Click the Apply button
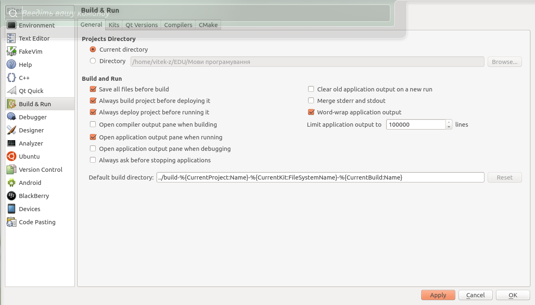Image resolution: width=535 pixels, height=305 pixels. click(x=438, y=295)
